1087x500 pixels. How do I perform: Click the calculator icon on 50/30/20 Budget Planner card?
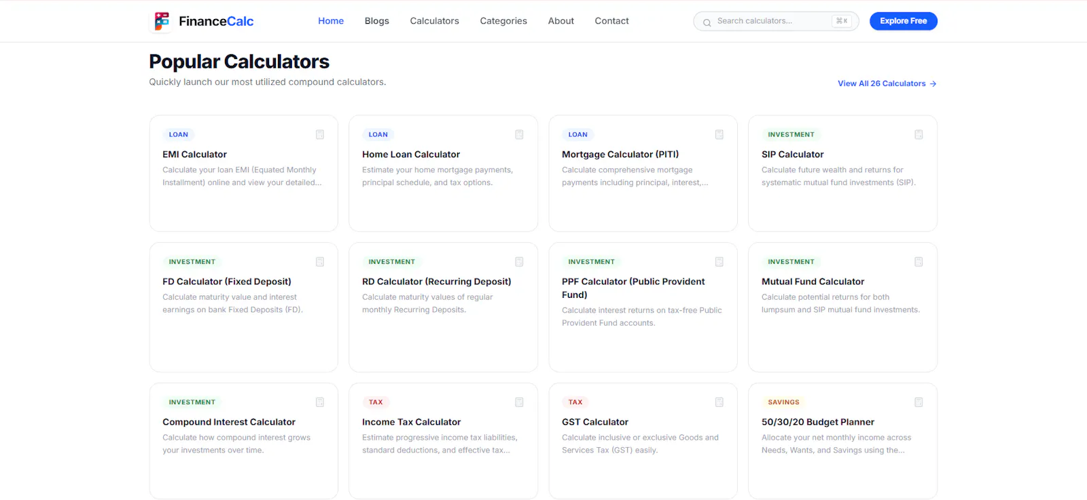pyautogui.click(x=919, y=402)
